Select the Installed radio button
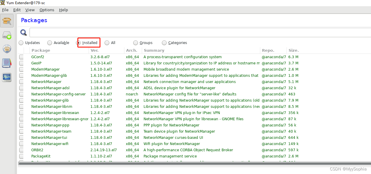Viewport: 371px width, 174px height. pyautogui.click(x=78, y=43)
